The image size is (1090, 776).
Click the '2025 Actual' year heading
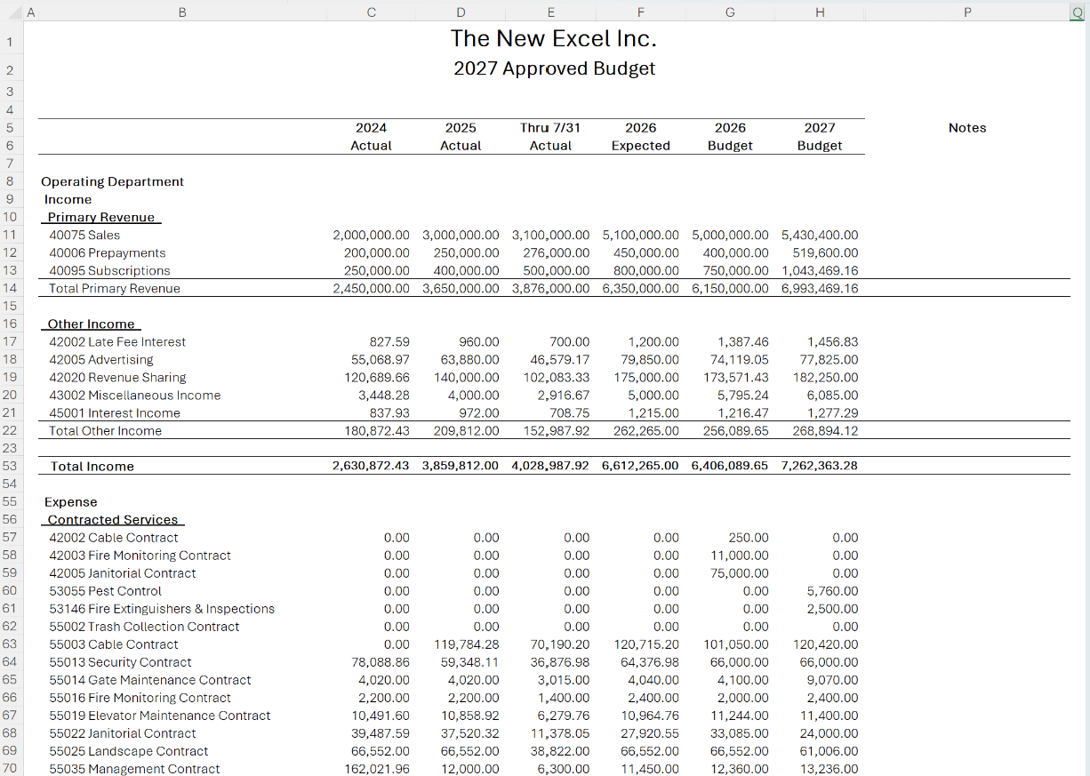461,137
